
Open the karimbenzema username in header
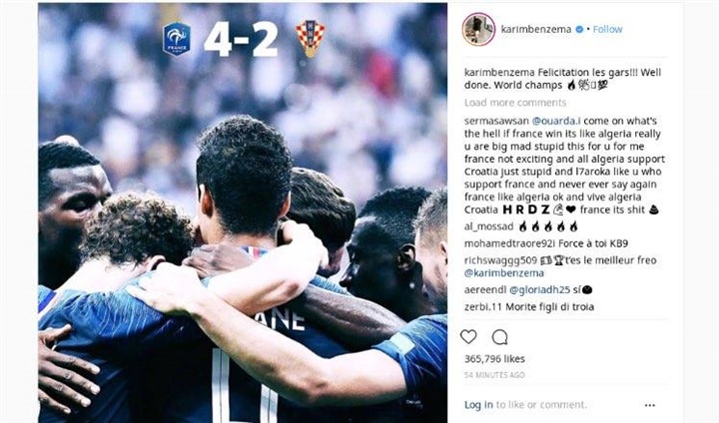[536, 29]
